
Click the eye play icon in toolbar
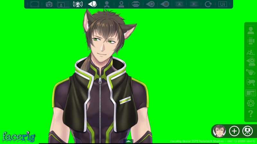150,4
